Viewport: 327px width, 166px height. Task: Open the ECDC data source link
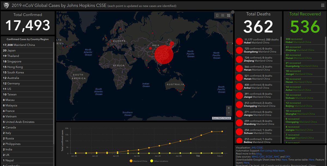tap(269, 157)
